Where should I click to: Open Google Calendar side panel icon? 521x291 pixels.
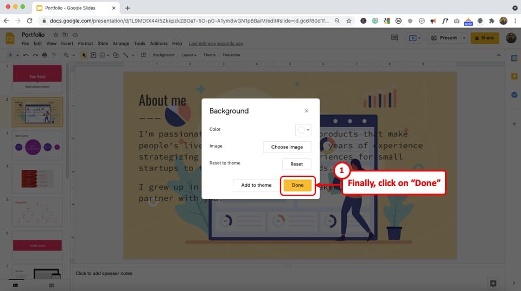tap(514, 58)
